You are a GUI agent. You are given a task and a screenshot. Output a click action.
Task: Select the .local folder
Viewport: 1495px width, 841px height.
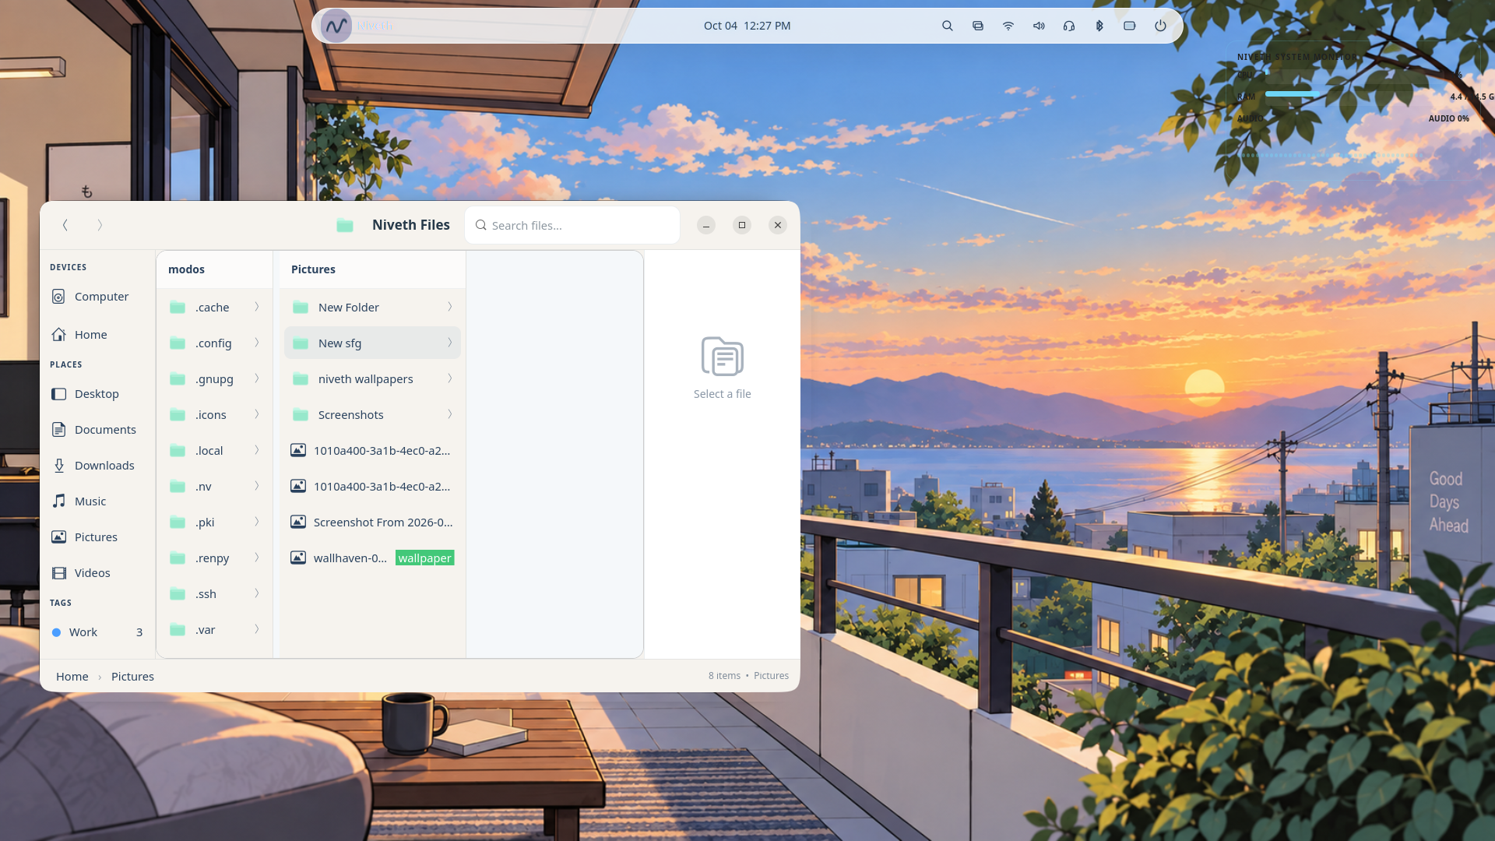point(214,451)
